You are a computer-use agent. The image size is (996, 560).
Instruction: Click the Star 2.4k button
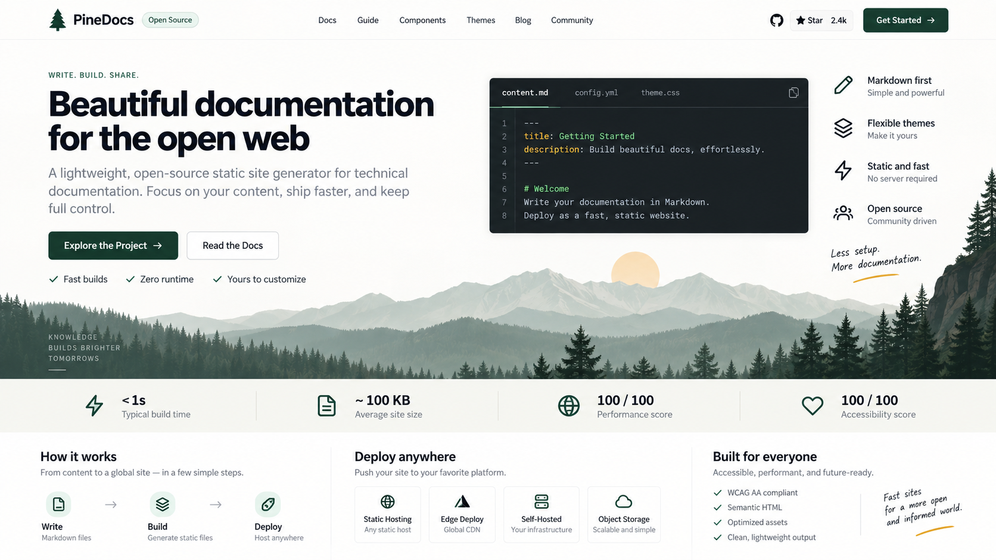pos(821,20)
